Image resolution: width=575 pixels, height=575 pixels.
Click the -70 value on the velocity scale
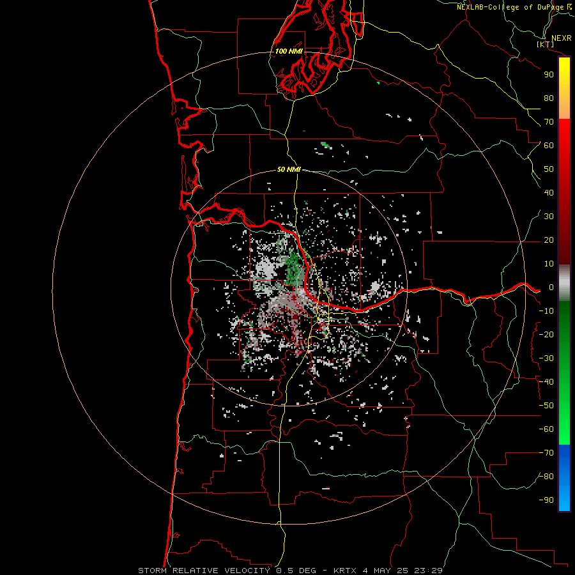coord(546,453)
